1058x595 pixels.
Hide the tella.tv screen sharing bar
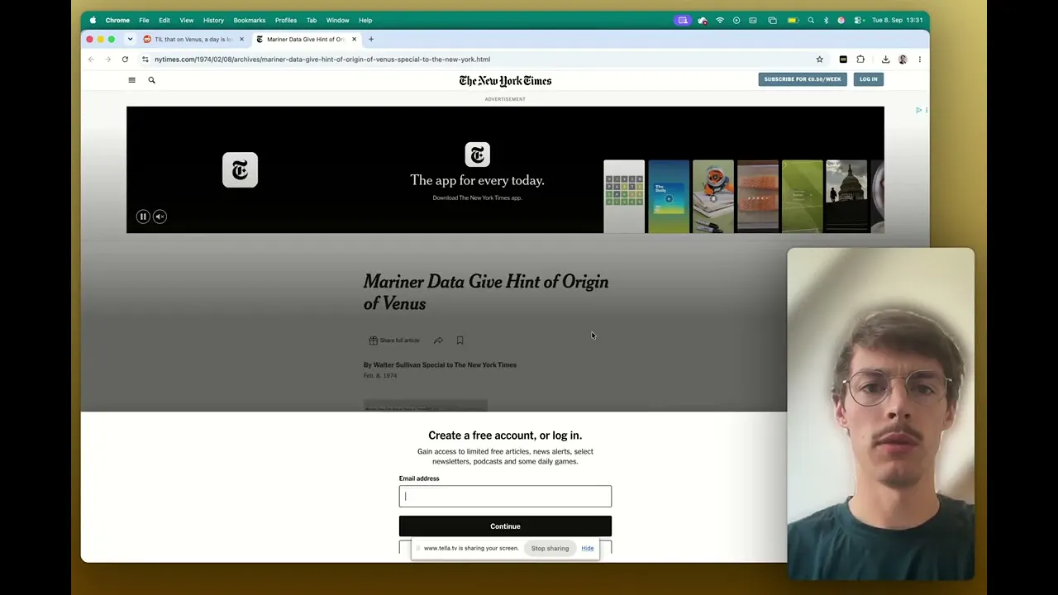[587, 548]
